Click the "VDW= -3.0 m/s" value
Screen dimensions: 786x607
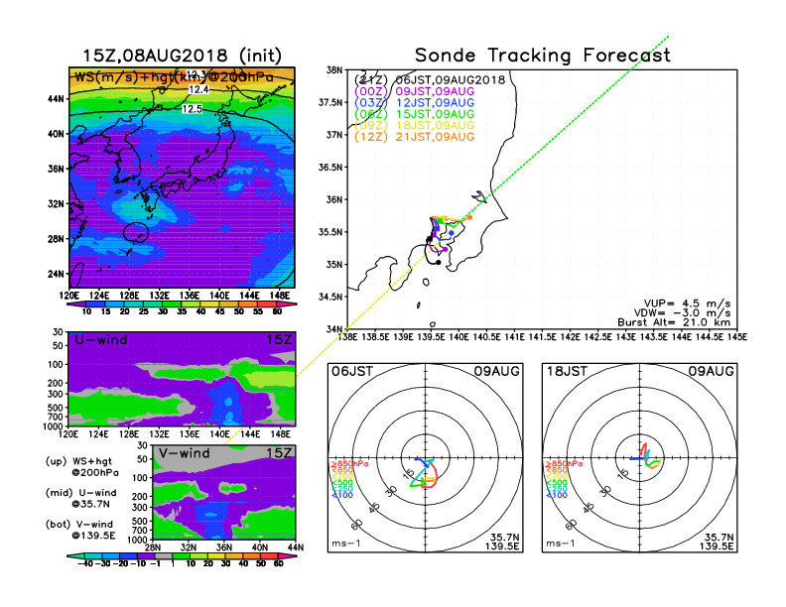682,313
